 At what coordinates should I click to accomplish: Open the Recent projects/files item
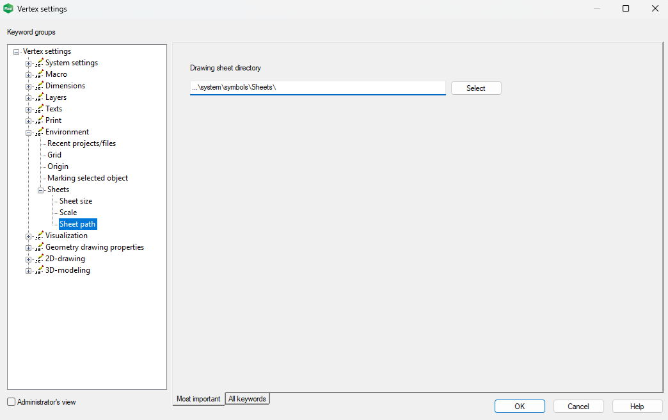point(81,143)
